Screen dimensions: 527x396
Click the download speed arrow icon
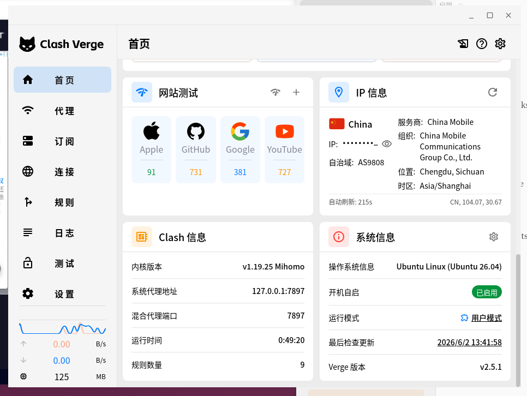coord(23,360)
